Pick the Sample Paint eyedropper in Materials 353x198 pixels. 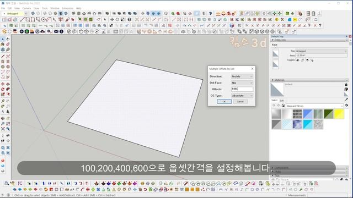(346, 100)
